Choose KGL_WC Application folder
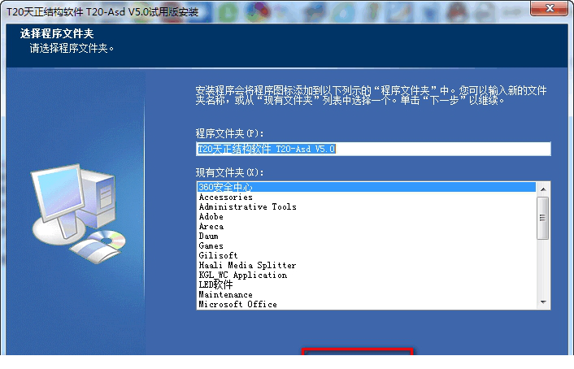 [x=367, y=275]
